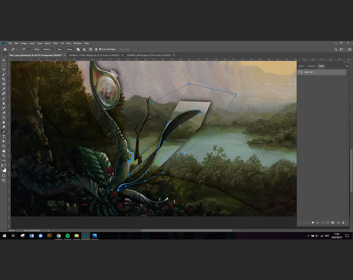Open the Filter menu
This screenshot has width=353, height=280.
point(56,43)
